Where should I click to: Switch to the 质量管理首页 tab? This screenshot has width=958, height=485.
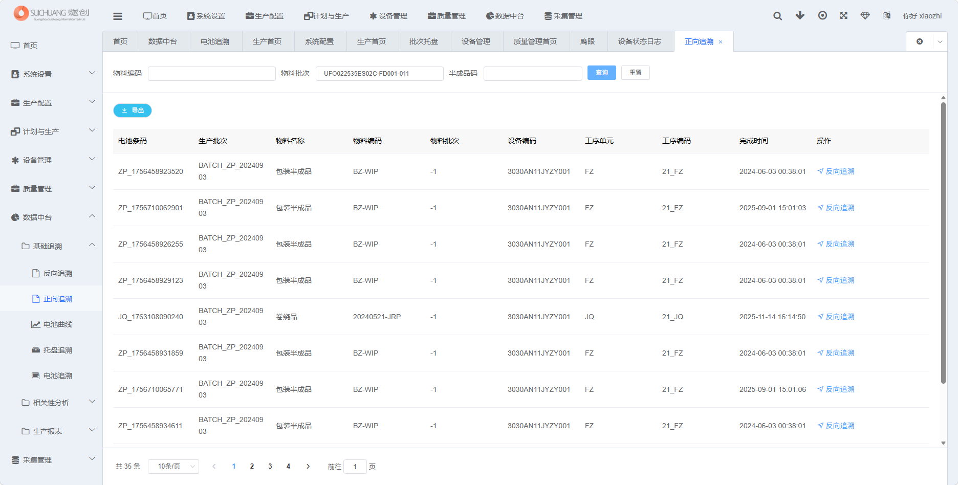(535, 41)
